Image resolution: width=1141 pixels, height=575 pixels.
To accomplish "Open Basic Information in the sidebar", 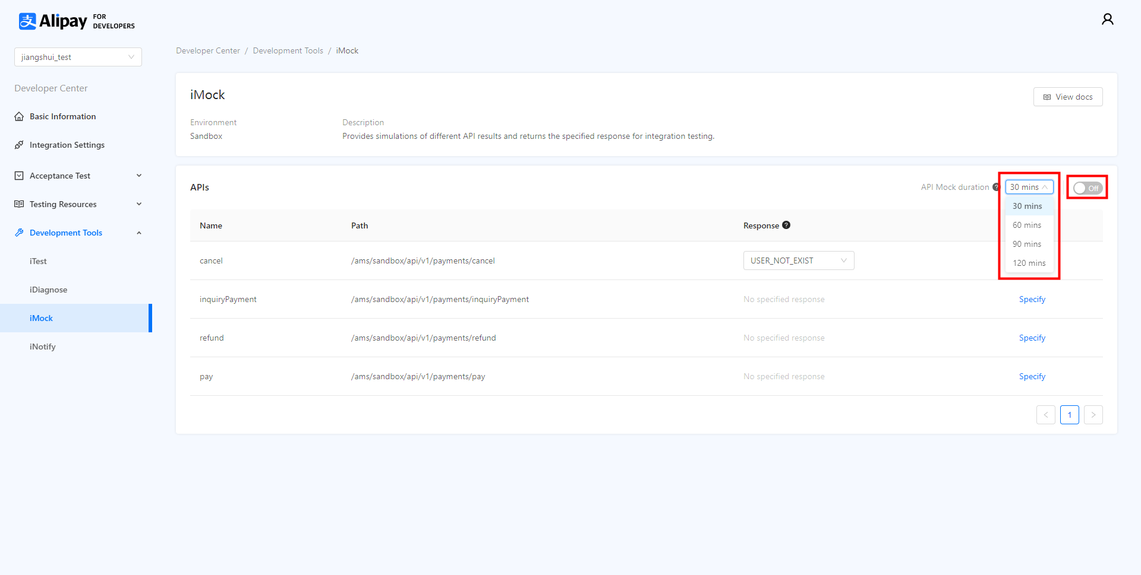I will click(62, 116).
